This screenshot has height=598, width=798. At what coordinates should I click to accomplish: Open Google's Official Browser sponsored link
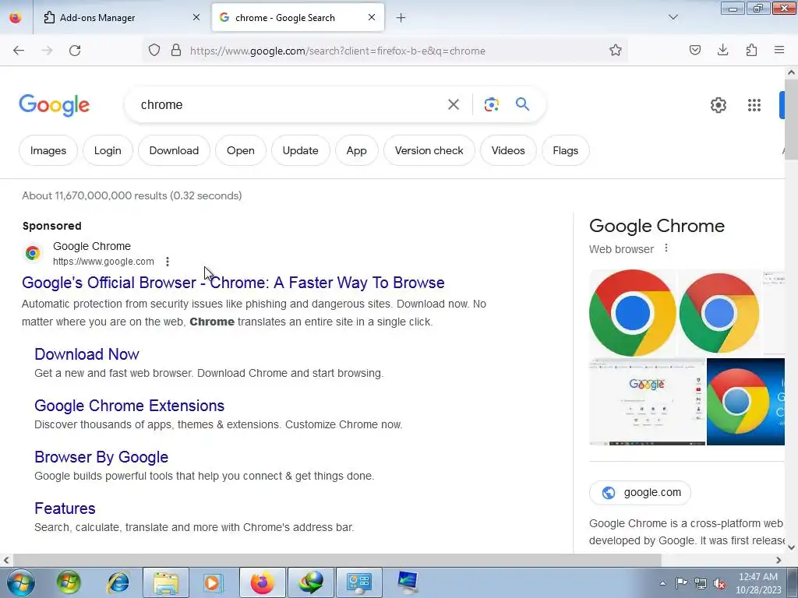click(233, 283)
